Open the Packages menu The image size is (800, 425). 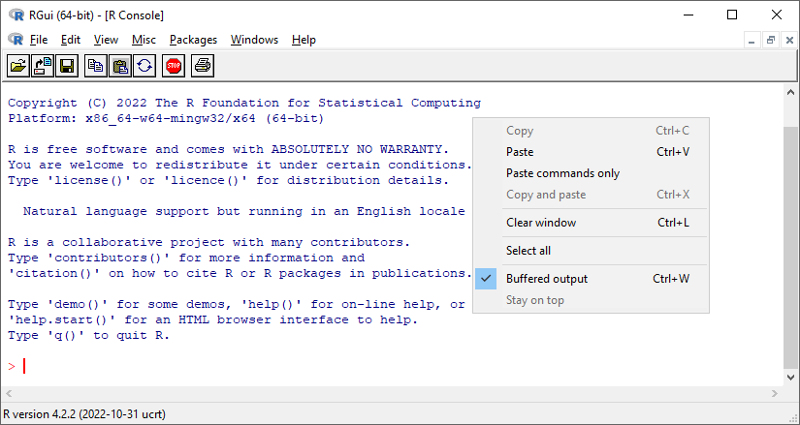pyautogui.click(x=193, y=40)
